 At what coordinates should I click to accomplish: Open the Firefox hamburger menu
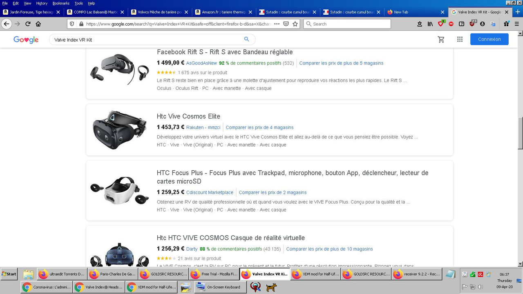516,24
